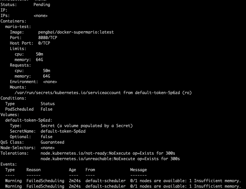Click the Pending status value
The width and height of the screenshot is (246, 189).
pos(42,5)
